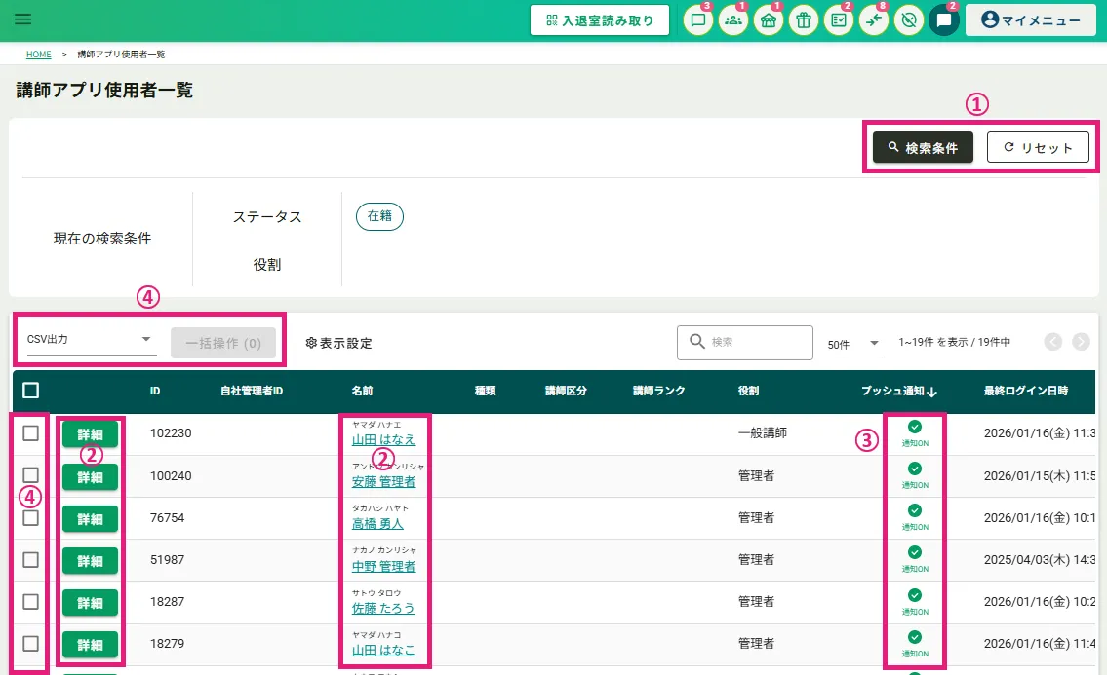The width and height of the screenshot is (1107, 675).
Task: Open the dark chat bubble icon
Action: click(944, 20)
